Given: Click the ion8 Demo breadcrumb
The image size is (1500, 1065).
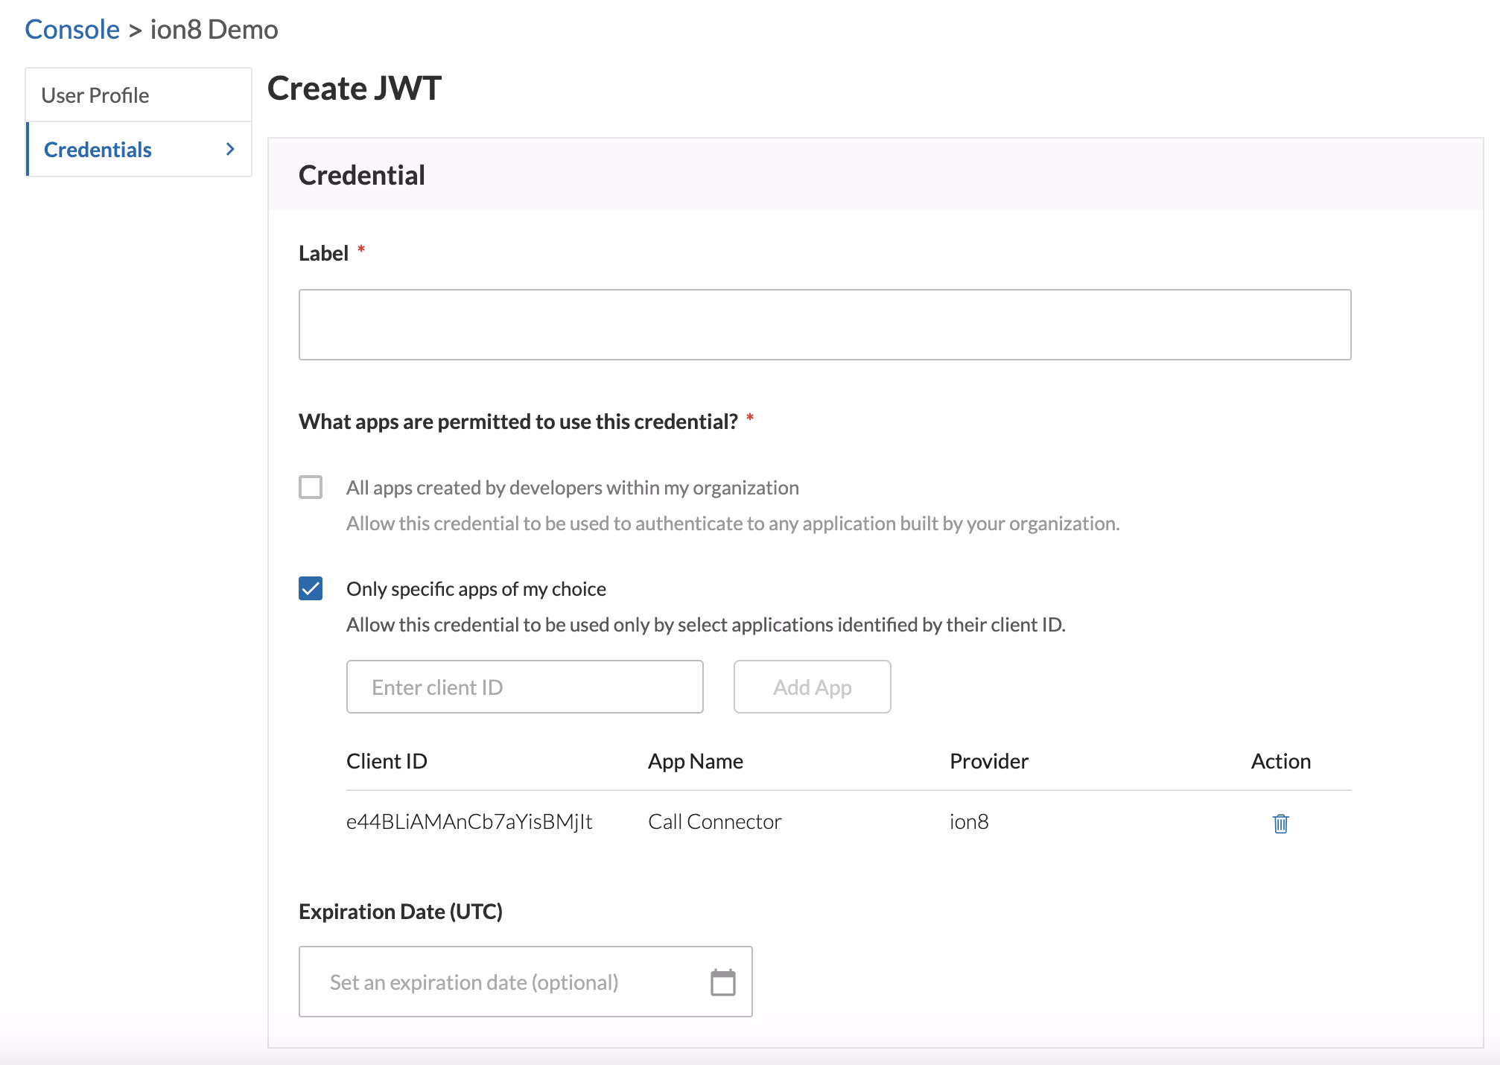Looking at the screenshot, I should (213, 29).
